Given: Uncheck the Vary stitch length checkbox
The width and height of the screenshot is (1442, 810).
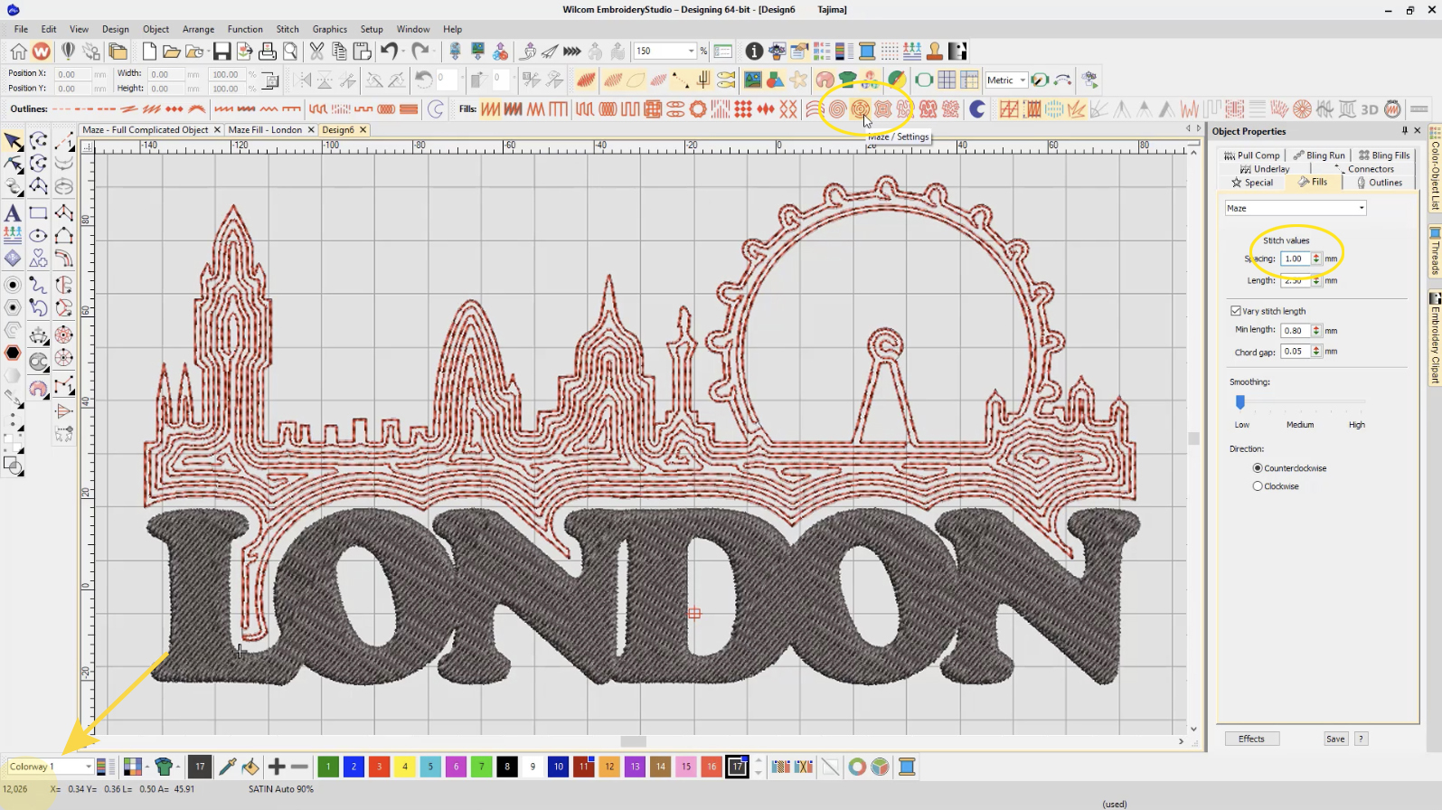Looking at the screenshot, I should pyautogui.click(x=1235, y=311).
